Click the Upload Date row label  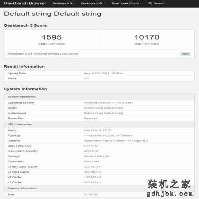tap(17, 73)
